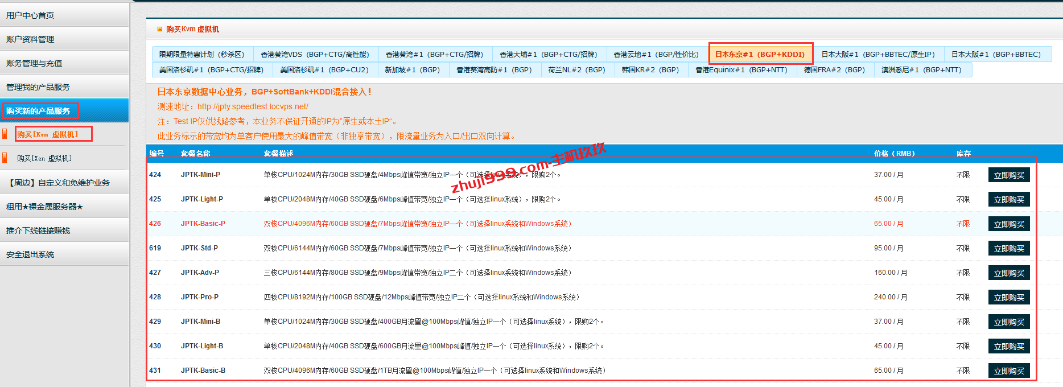This screenshot has width=1063, height=387.
Task: Click orange icon beside 购买[Kvm 虚拟机]
Action: tap(5, 134)
